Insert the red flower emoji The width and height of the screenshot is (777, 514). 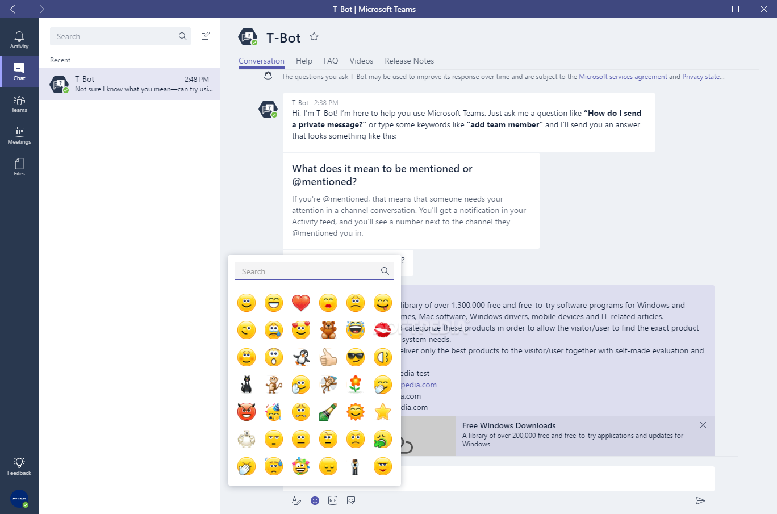356,385
